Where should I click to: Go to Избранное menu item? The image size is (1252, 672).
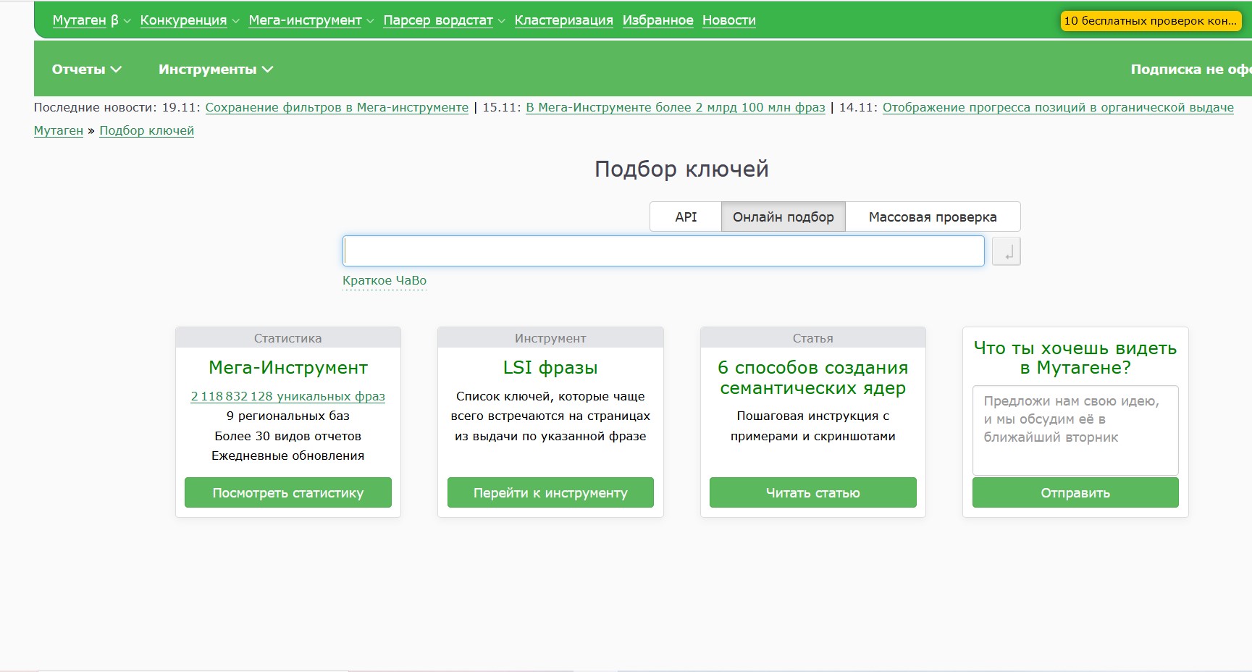pos(657,20)
